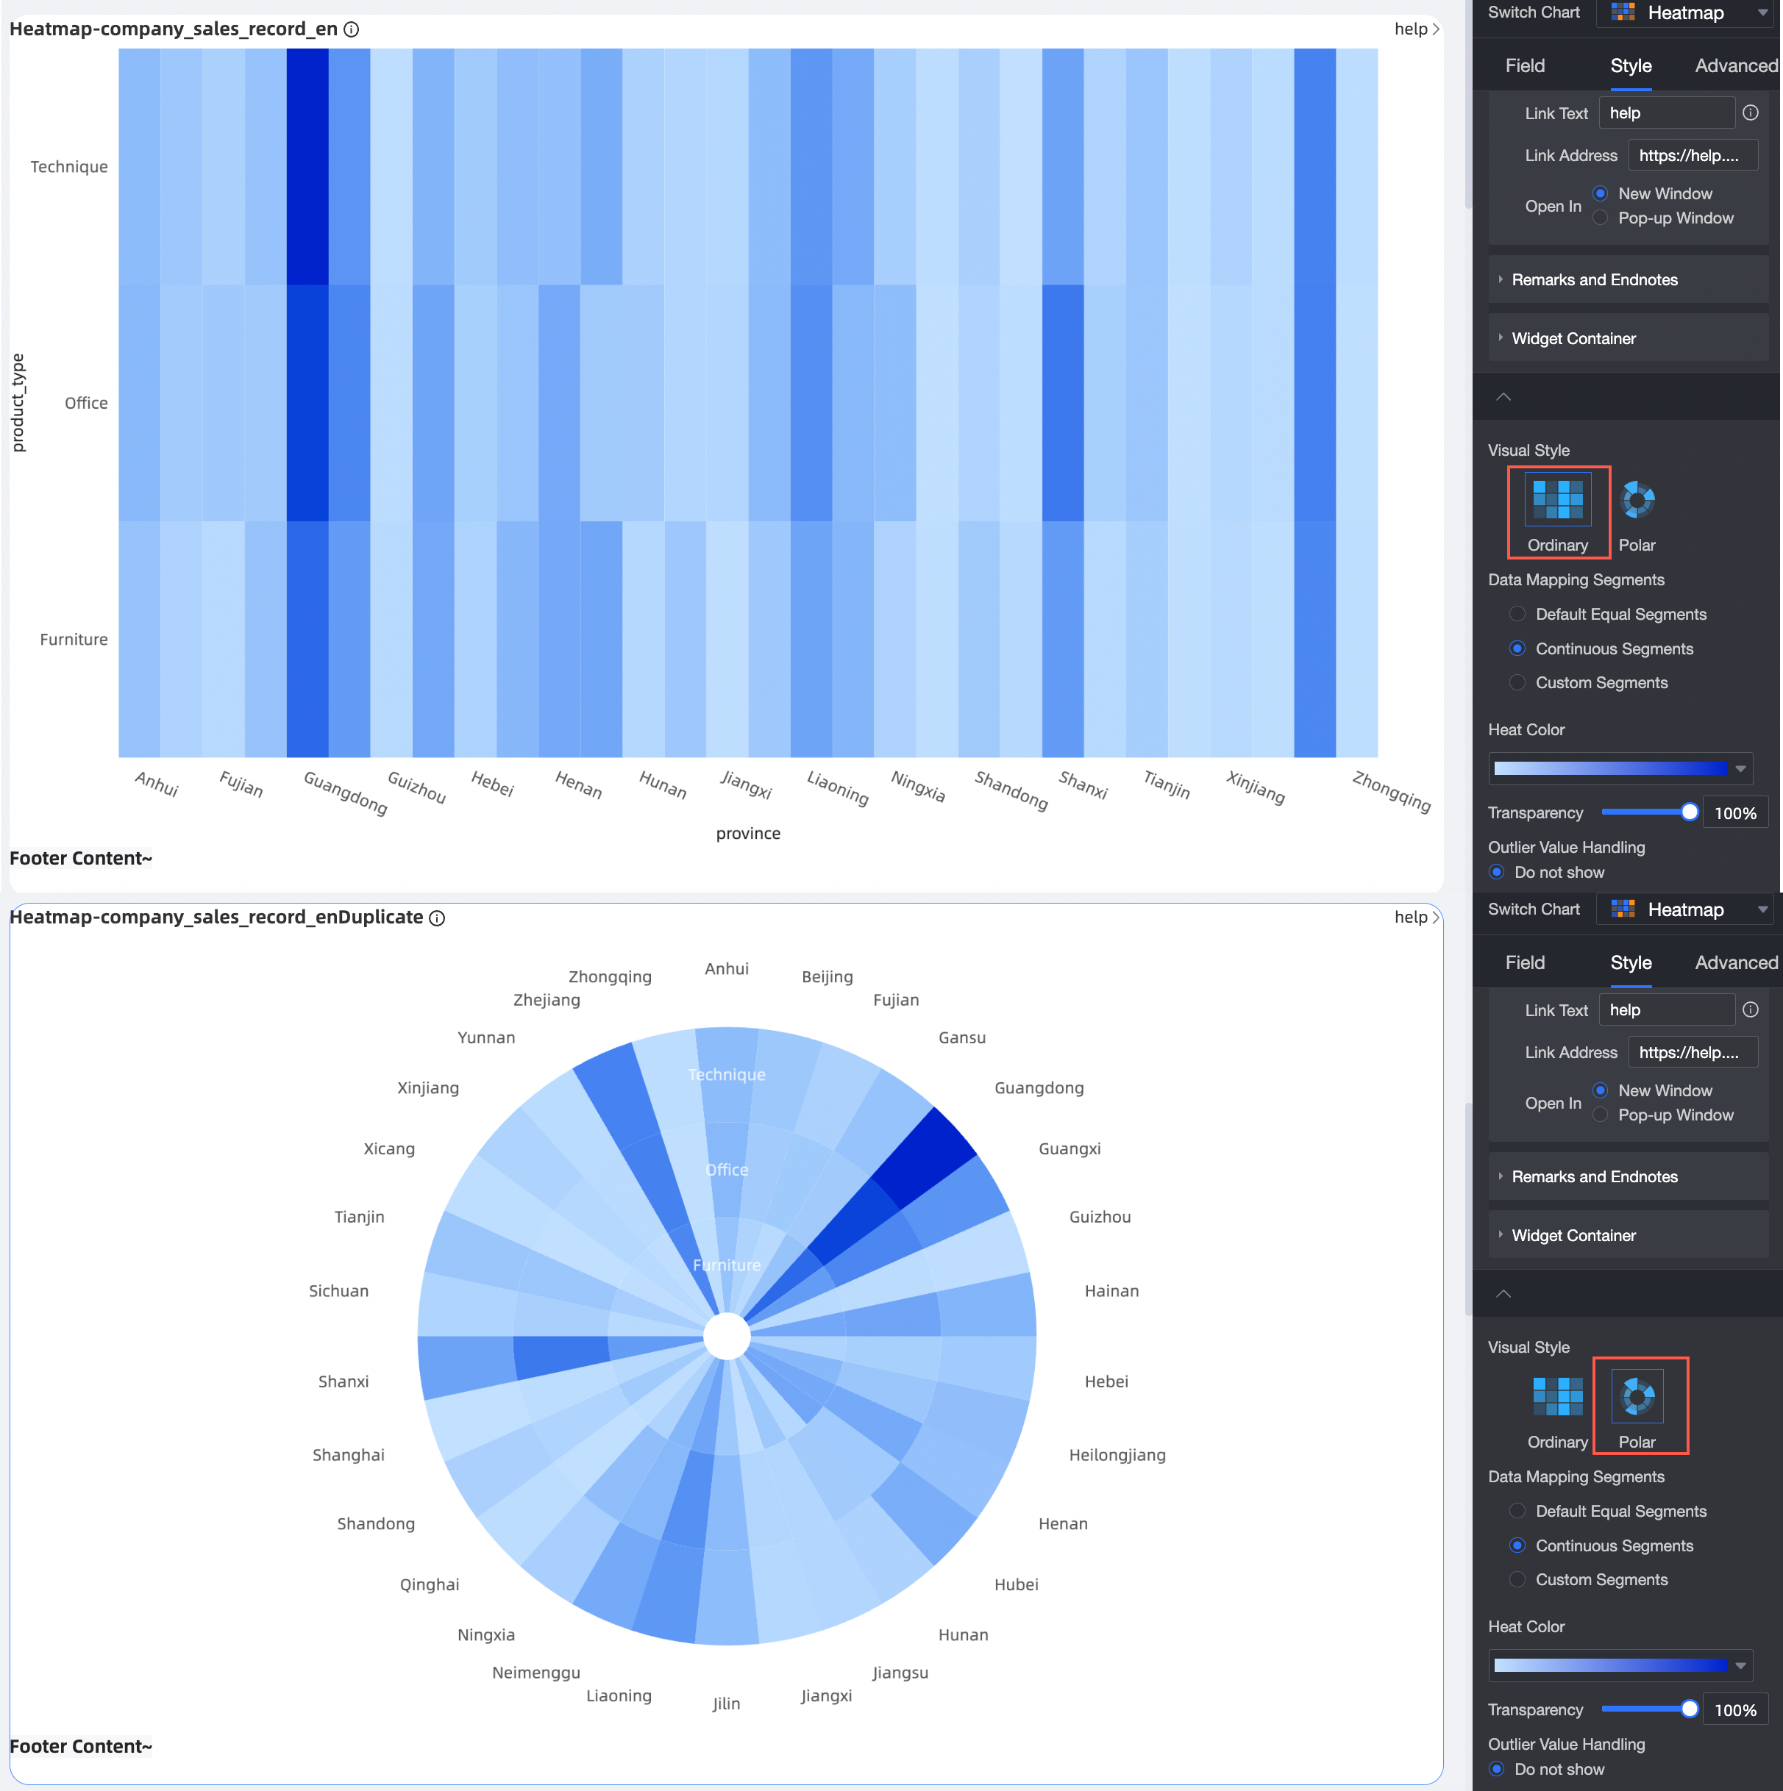1783x1791 pixels.
Task: Open top Switch Chart Heatmap dropdown
Action: [1684, 13]
